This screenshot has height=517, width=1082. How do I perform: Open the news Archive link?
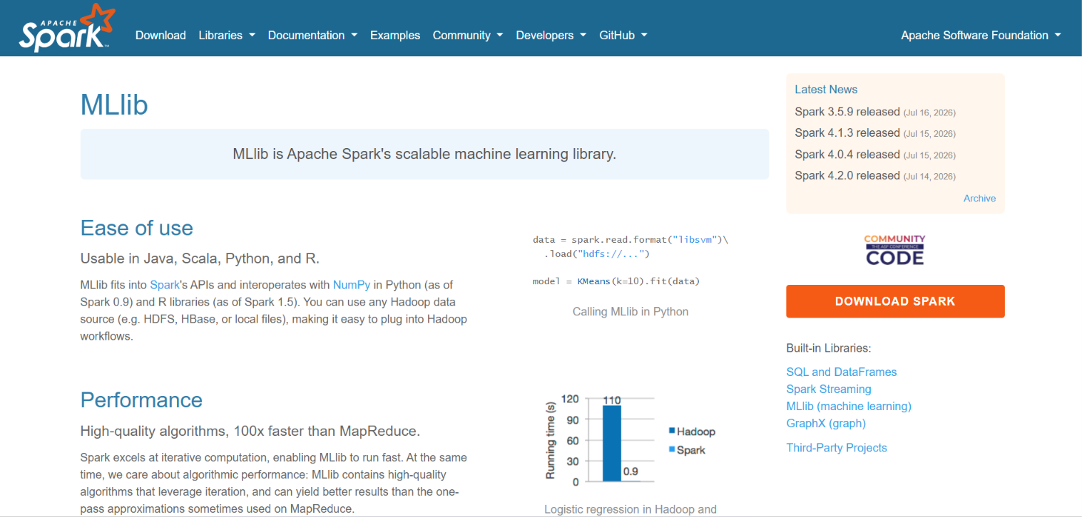tap(979, 199)
